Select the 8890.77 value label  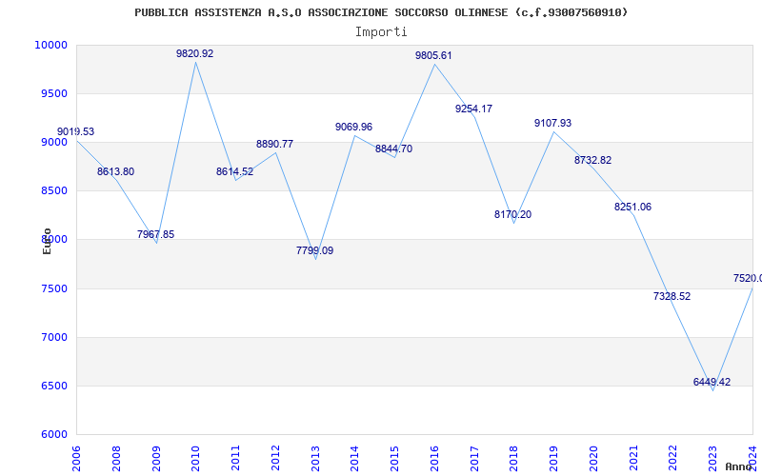(274, 145)
